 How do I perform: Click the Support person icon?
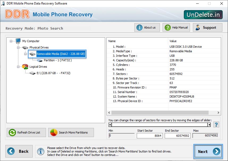pos(198,27)
